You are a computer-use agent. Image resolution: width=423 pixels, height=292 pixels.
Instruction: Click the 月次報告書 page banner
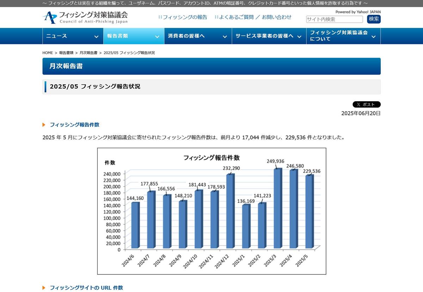211,66
